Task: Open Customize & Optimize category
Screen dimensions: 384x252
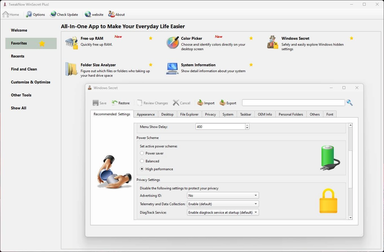Action: pos(31,82)
